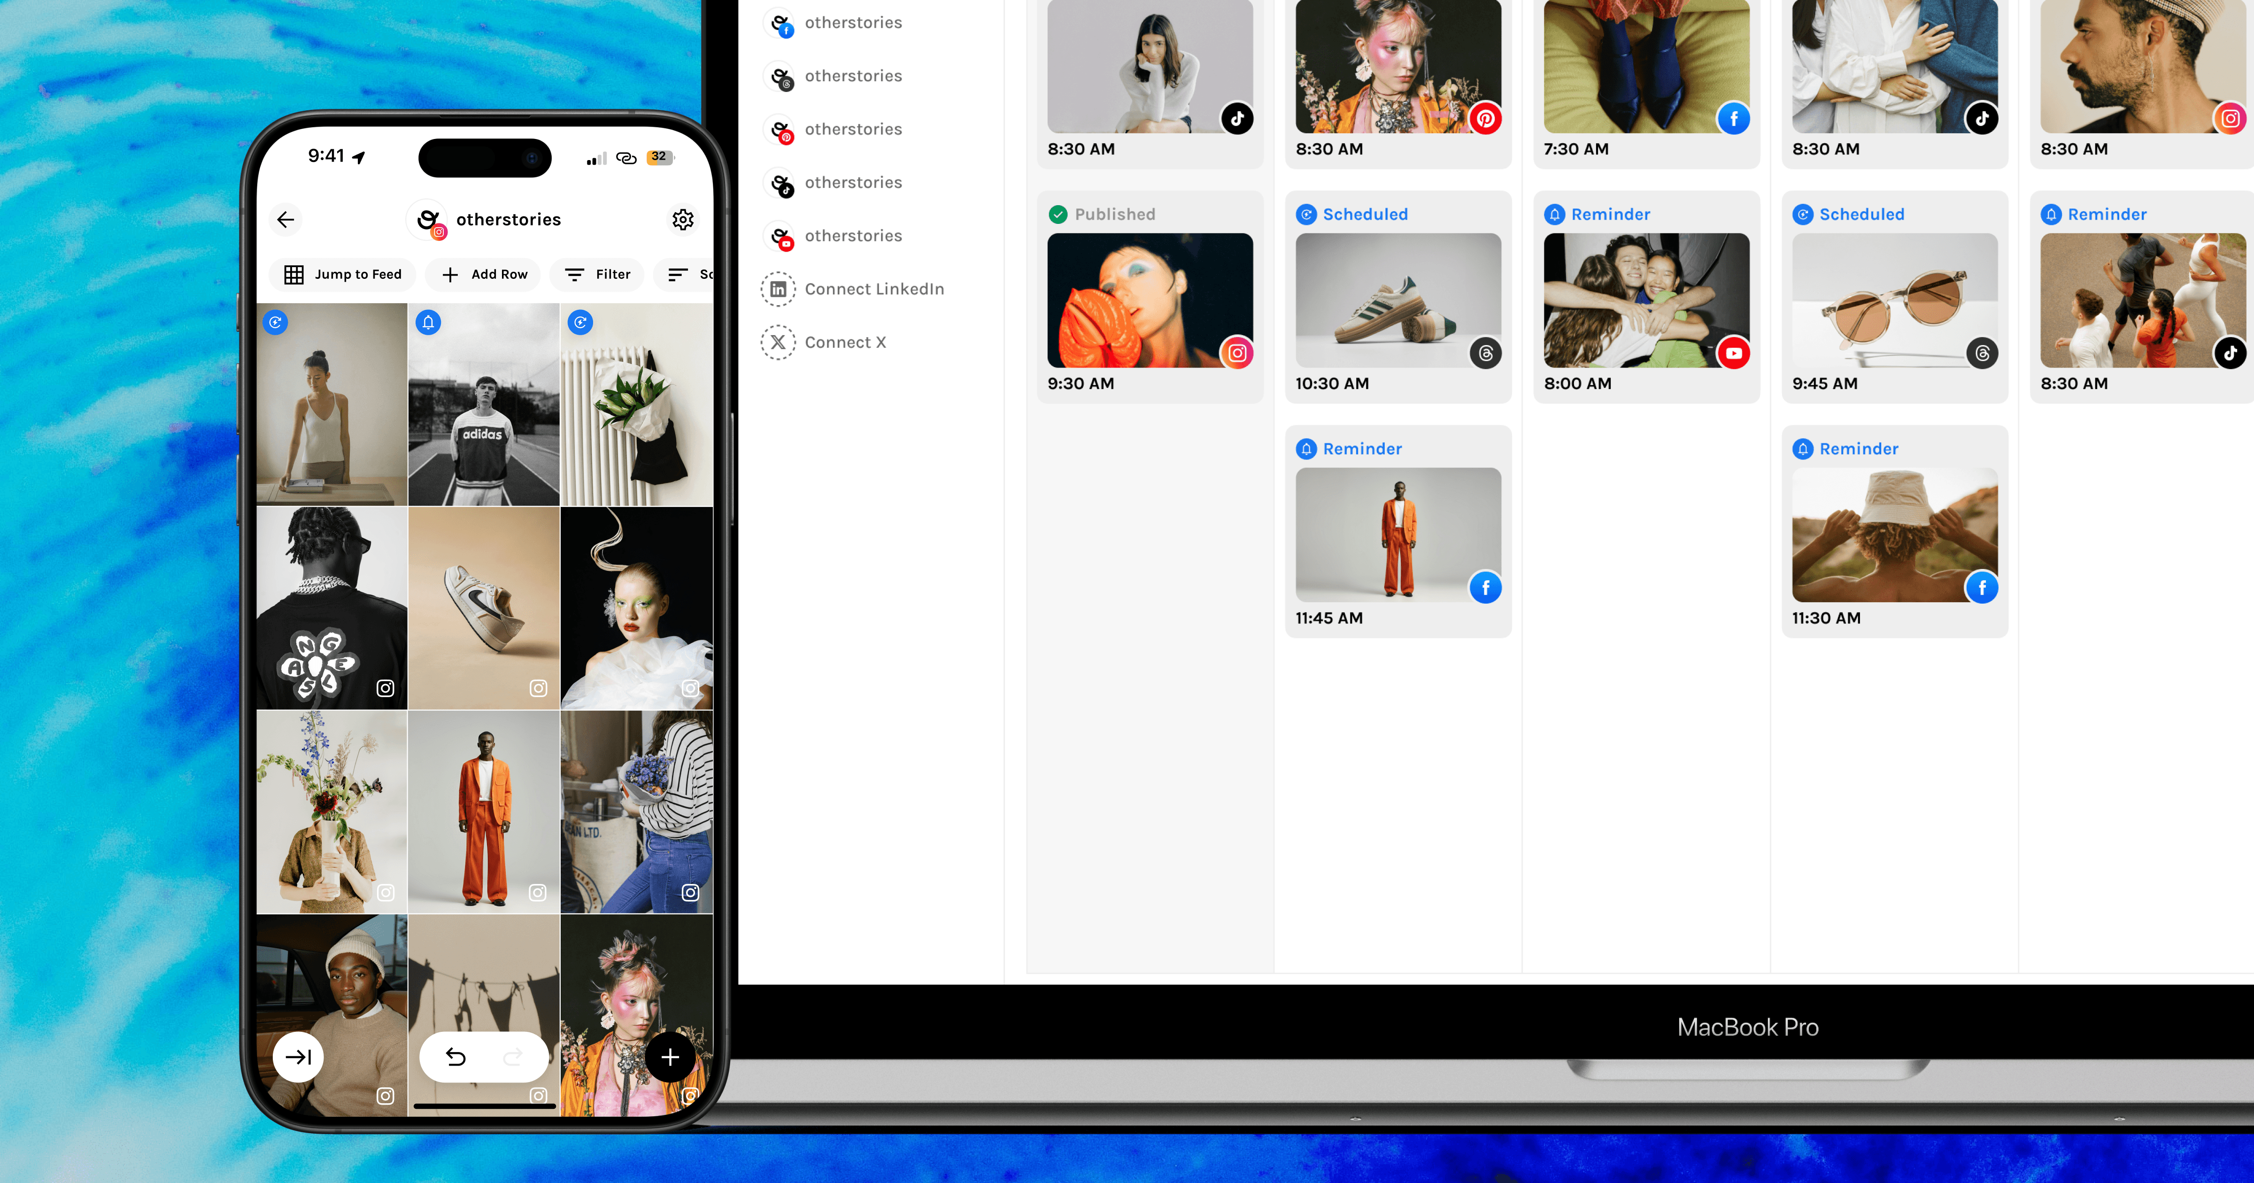This screenshot has height=1183, width=2254.
Task: Open the Filter options
Action: coord(598,275)
